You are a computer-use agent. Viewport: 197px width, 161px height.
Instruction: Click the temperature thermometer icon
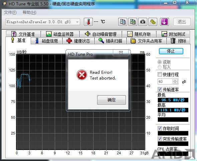[88, 22]
